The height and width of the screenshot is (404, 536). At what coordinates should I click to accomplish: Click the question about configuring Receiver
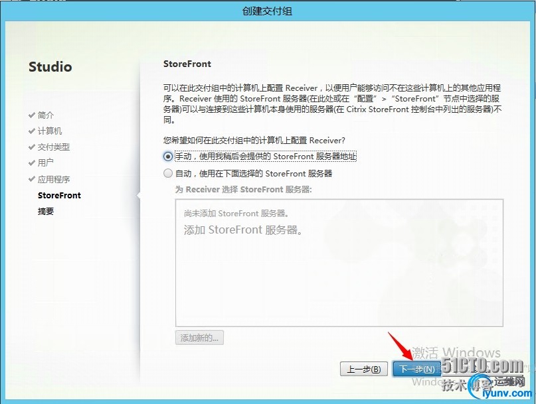(254, 141)
